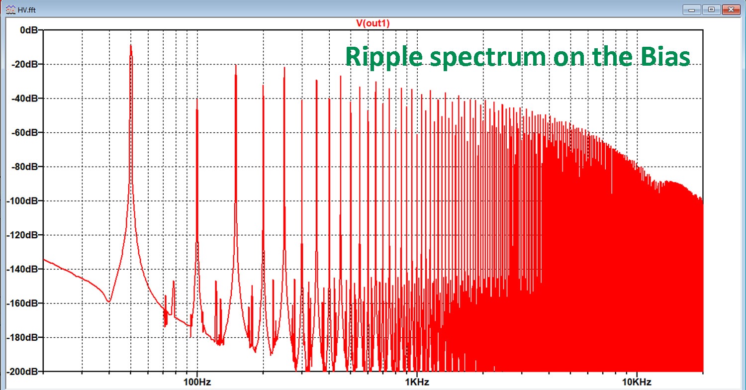Click the -200dB axis label
The image size is (746, 390).
point(21,371)
